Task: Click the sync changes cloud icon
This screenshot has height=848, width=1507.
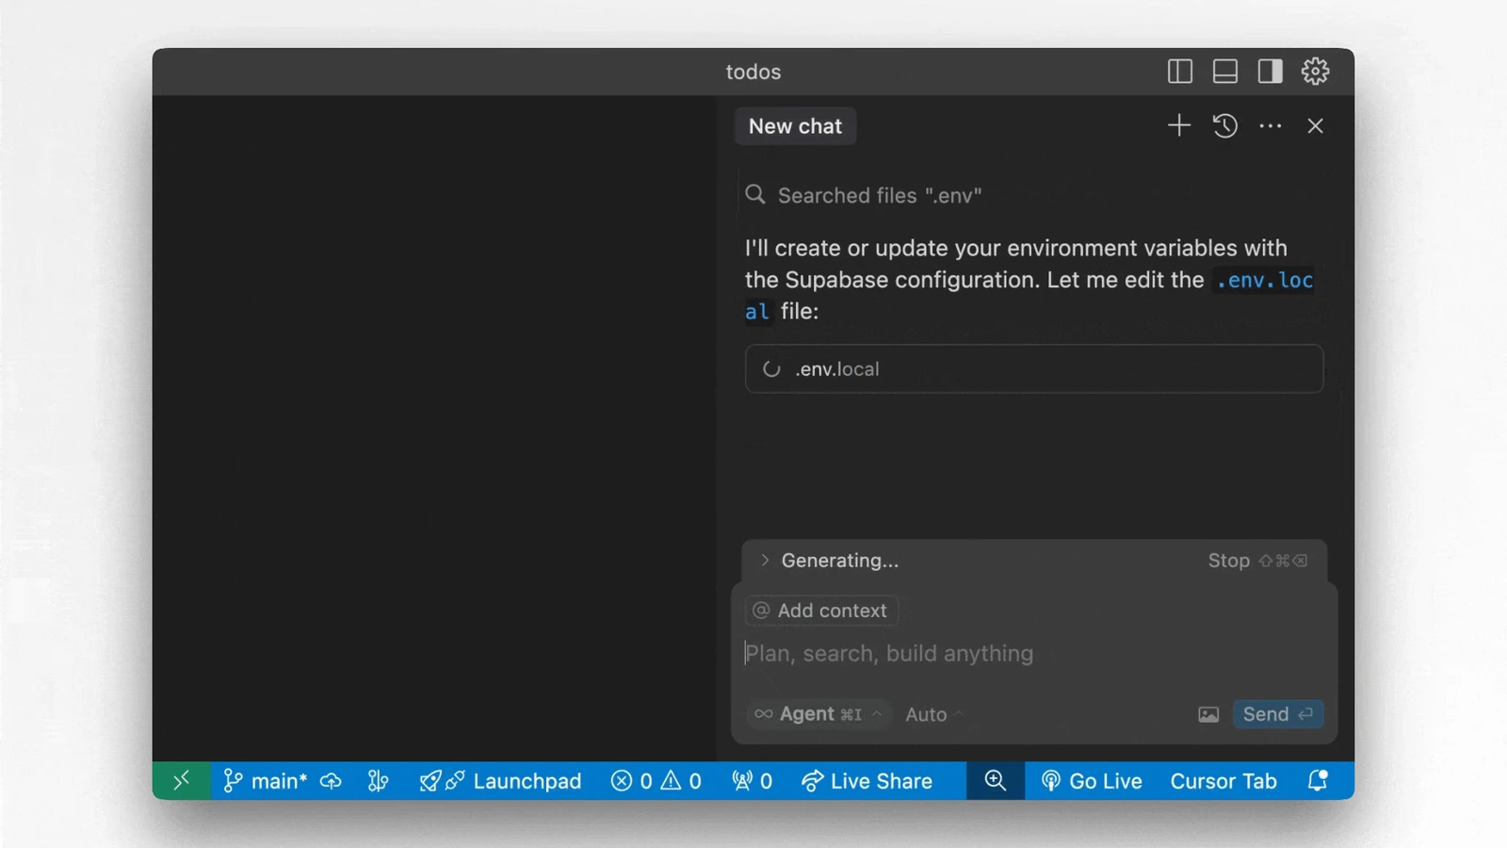Action: (331, 781)
